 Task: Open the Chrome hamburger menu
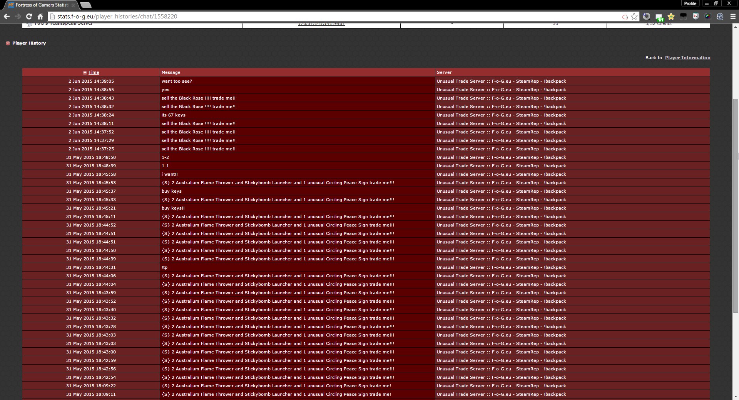[732, 17]
